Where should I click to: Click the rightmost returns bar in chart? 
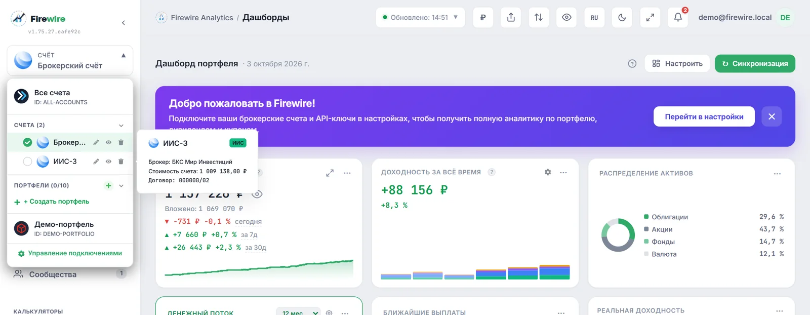pos(554,272)
